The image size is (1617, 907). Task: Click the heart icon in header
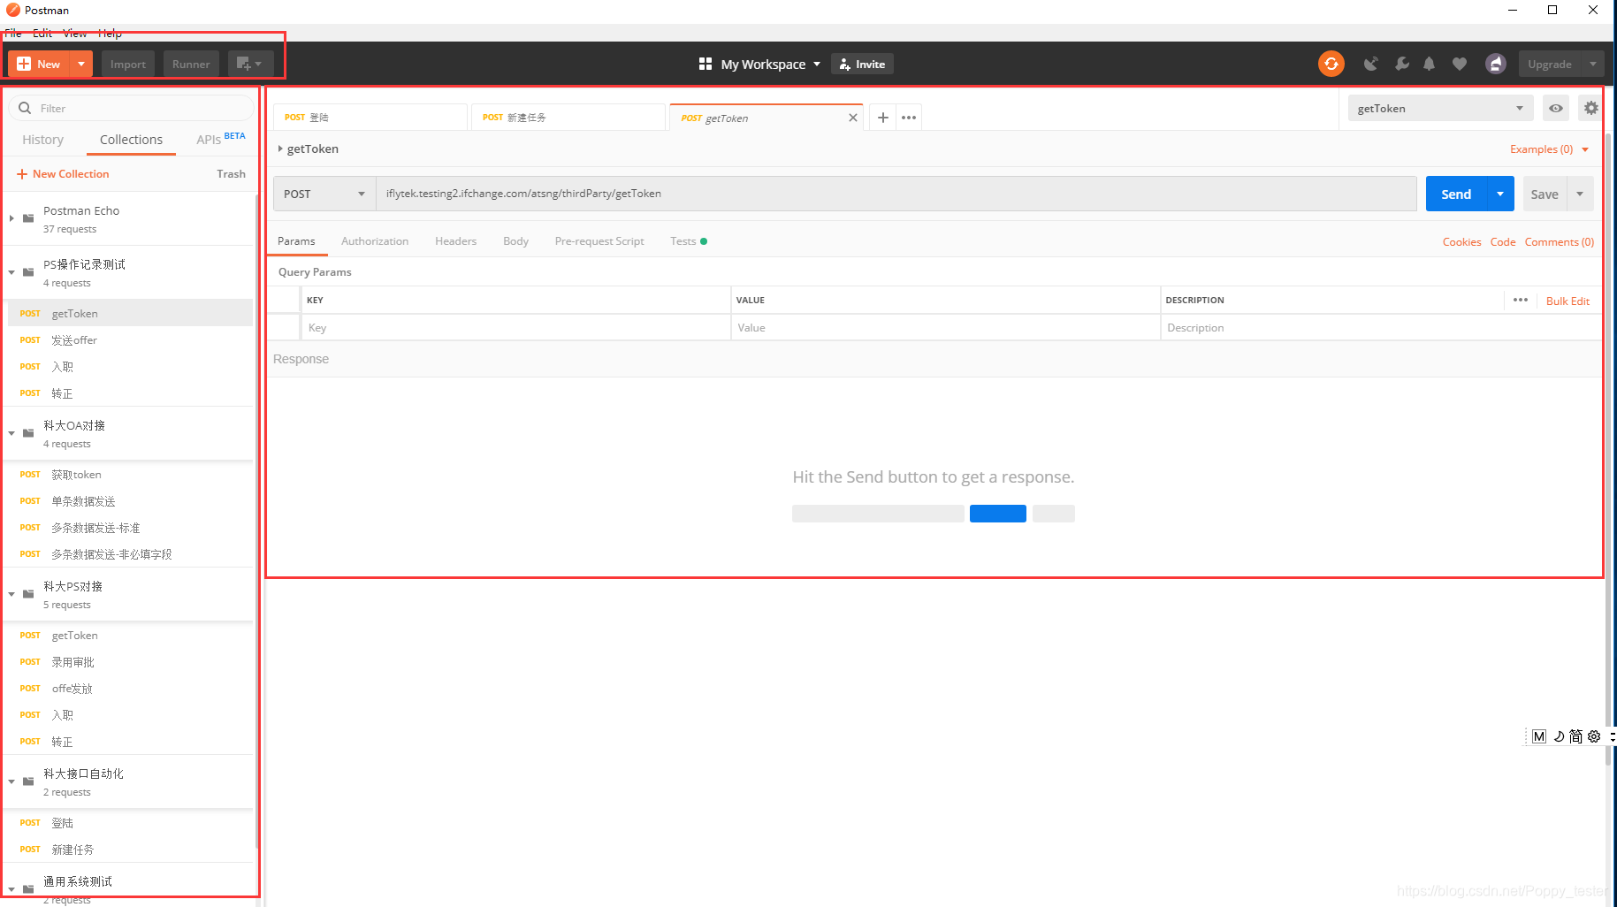point(1460,64)
